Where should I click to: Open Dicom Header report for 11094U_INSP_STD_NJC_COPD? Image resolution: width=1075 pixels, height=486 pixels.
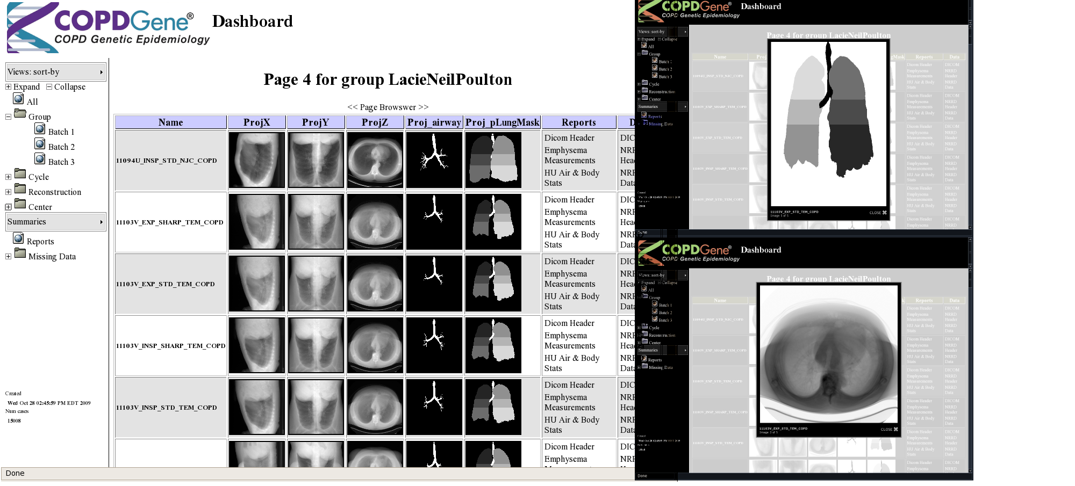(569, 138)
